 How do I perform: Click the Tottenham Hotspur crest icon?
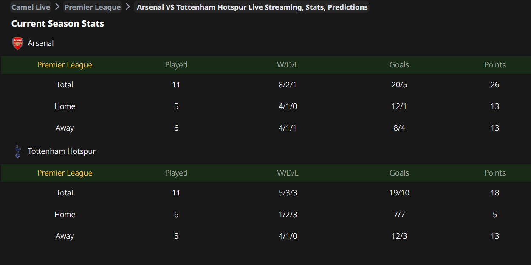click(17, 151)
